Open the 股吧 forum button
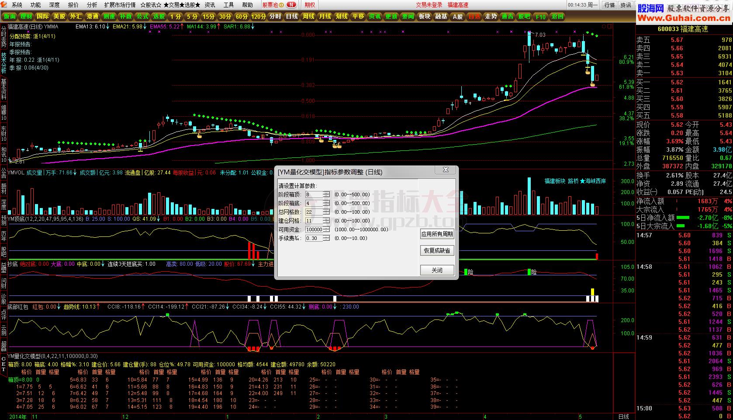Screen dimensions: 733x420 pos(524,17)
